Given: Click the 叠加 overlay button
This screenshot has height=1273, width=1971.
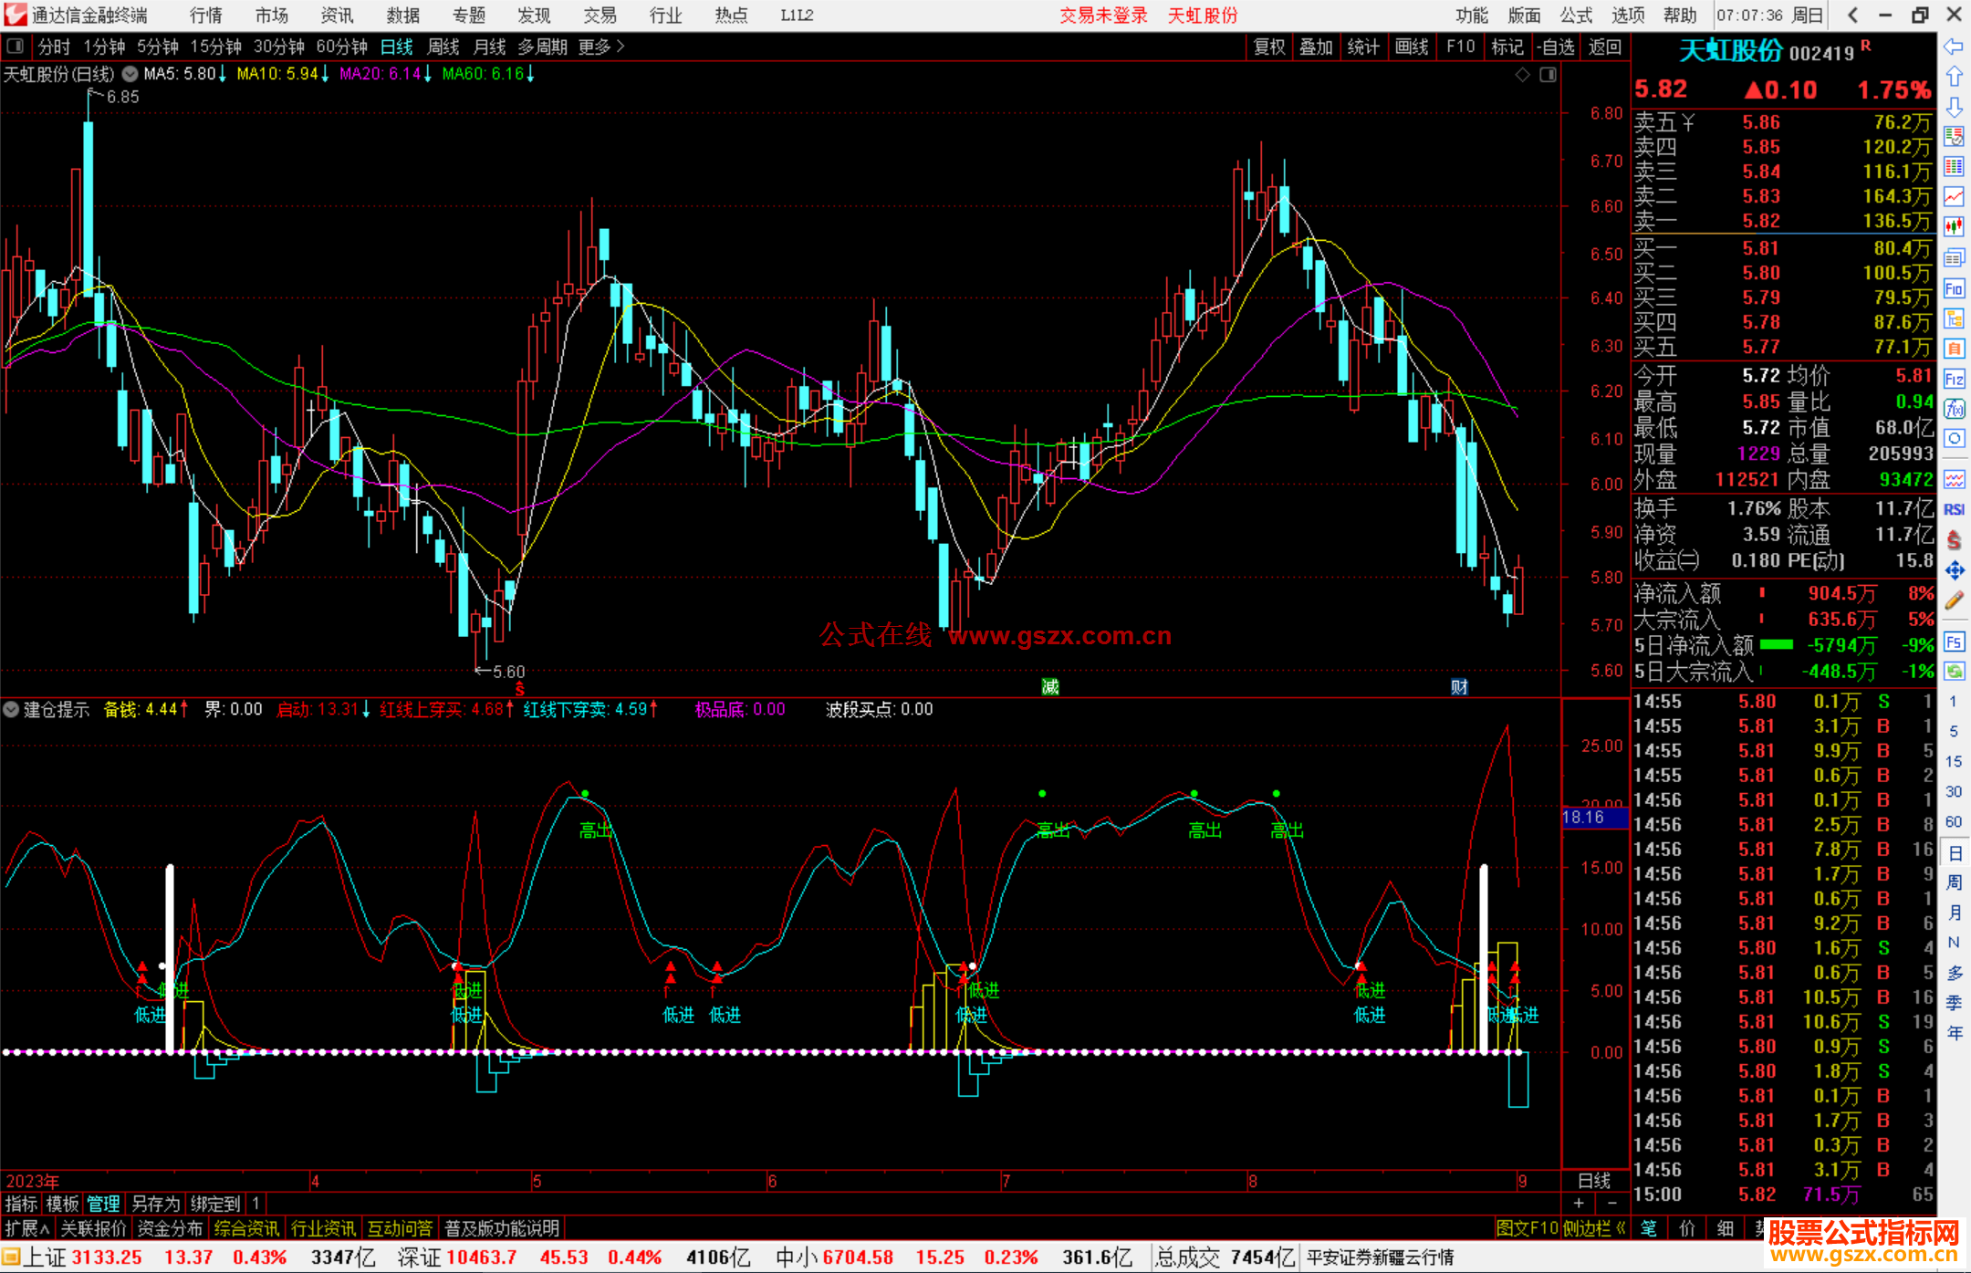Looking at the screenshot, I should (x=1316, y=47).
